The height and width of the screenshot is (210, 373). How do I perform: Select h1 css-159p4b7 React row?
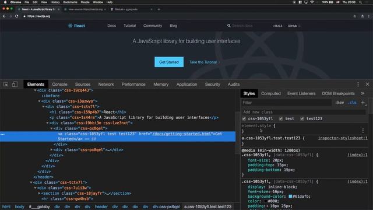pos(88,112)
